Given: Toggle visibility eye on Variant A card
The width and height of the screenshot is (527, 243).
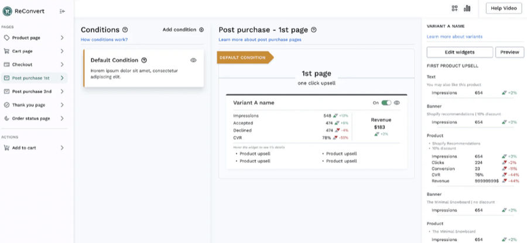Looking at the screenshot, I should tap(397, 103).
